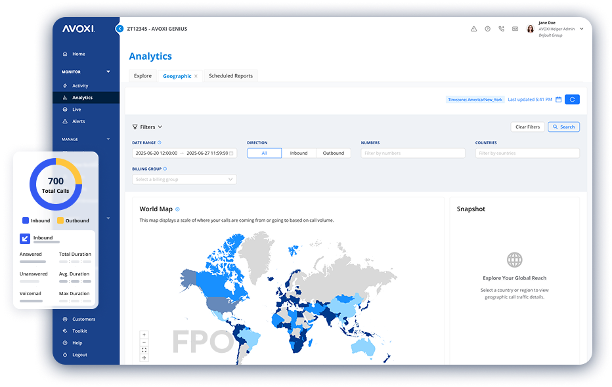The image size is (612, 387).
Task: Collapse the Filters section
Action: [x=147, y=127]
